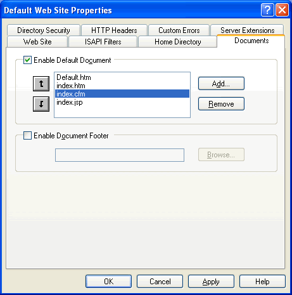292x295 pixels.
Task: Click the title bar help question mark
Action: pos(267,10)
